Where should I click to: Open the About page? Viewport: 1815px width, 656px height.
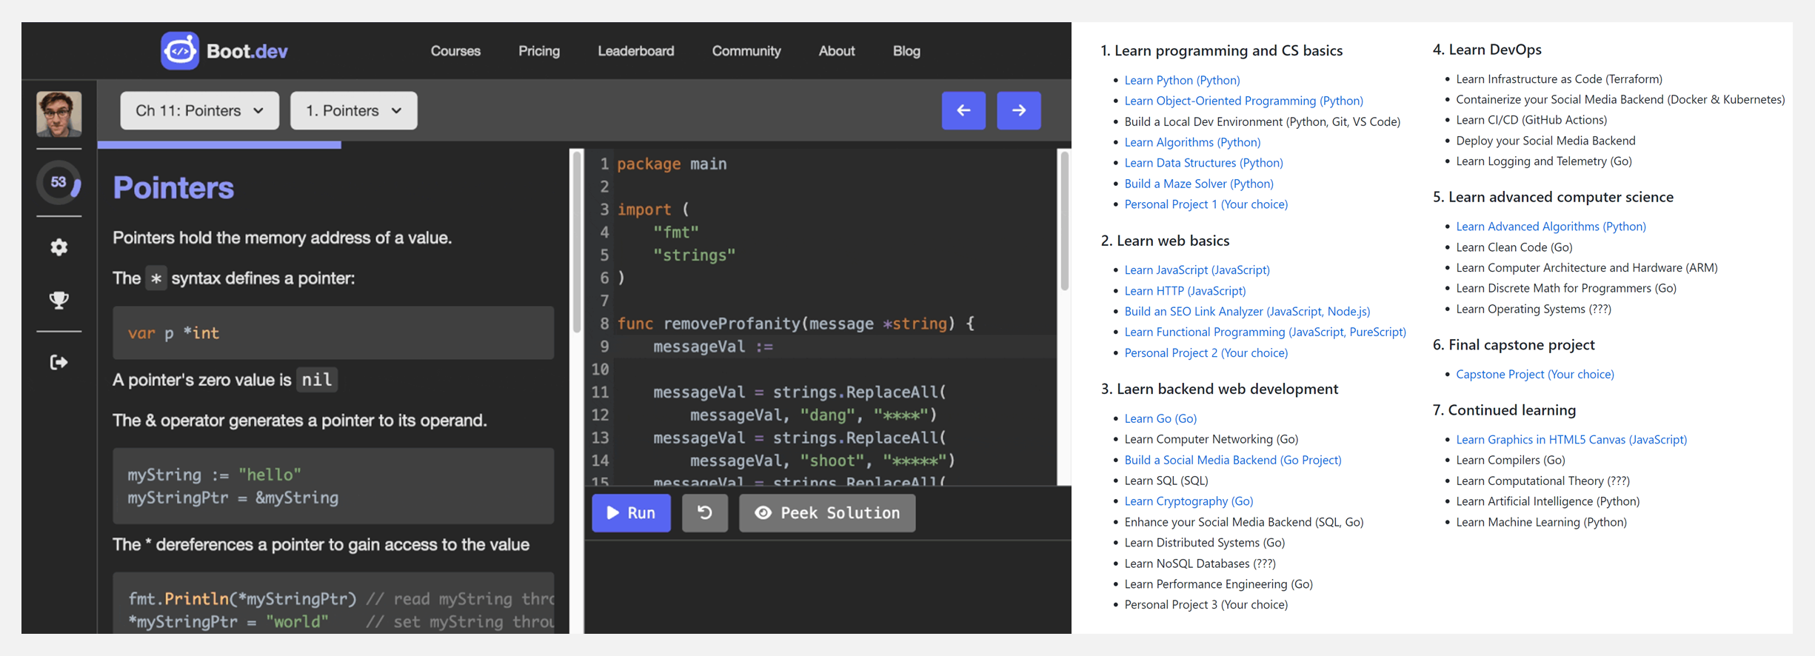(x=837, y=51)
